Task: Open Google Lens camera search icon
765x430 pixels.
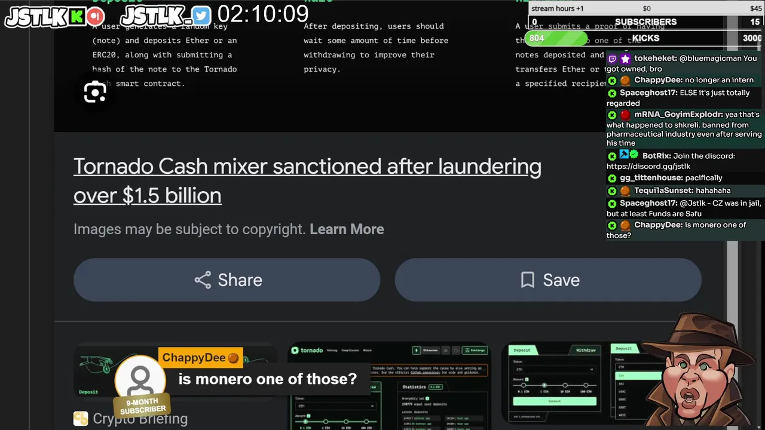Action: coord(95,92)
